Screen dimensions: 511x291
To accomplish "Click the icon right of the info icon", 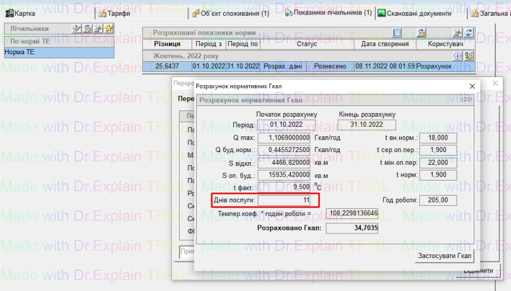I will point(469,56).
